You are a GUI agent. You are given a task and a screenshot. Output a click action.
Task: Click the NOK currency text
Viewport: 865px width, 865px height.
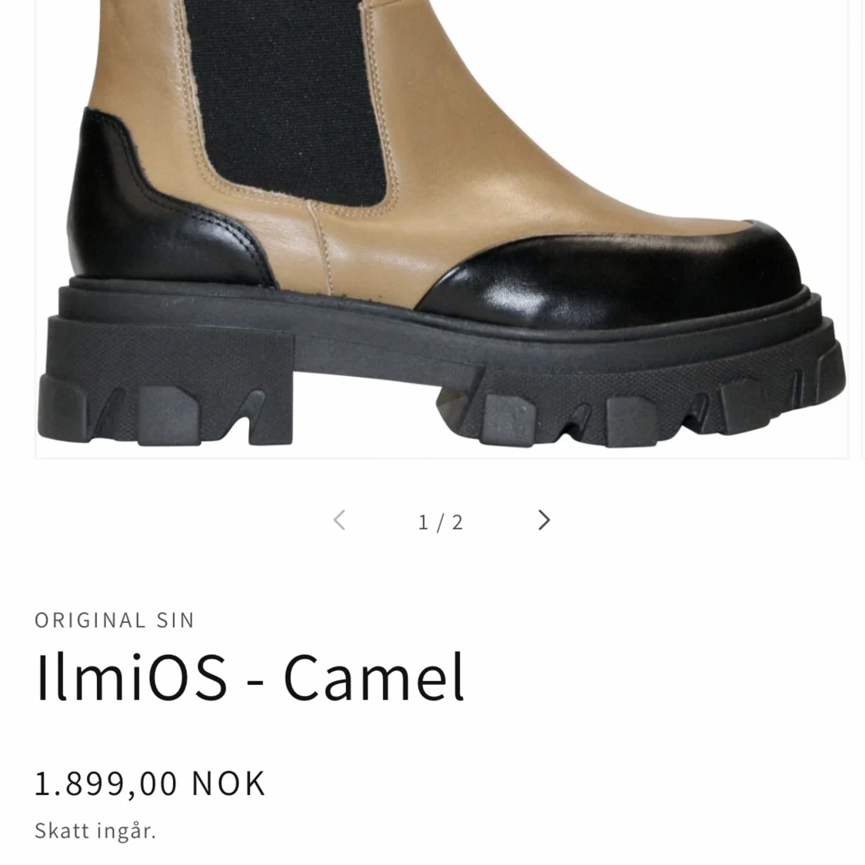229,783
